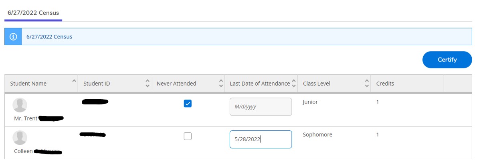Click the sort arrows beside Never Attended

(x=221, y=84)
